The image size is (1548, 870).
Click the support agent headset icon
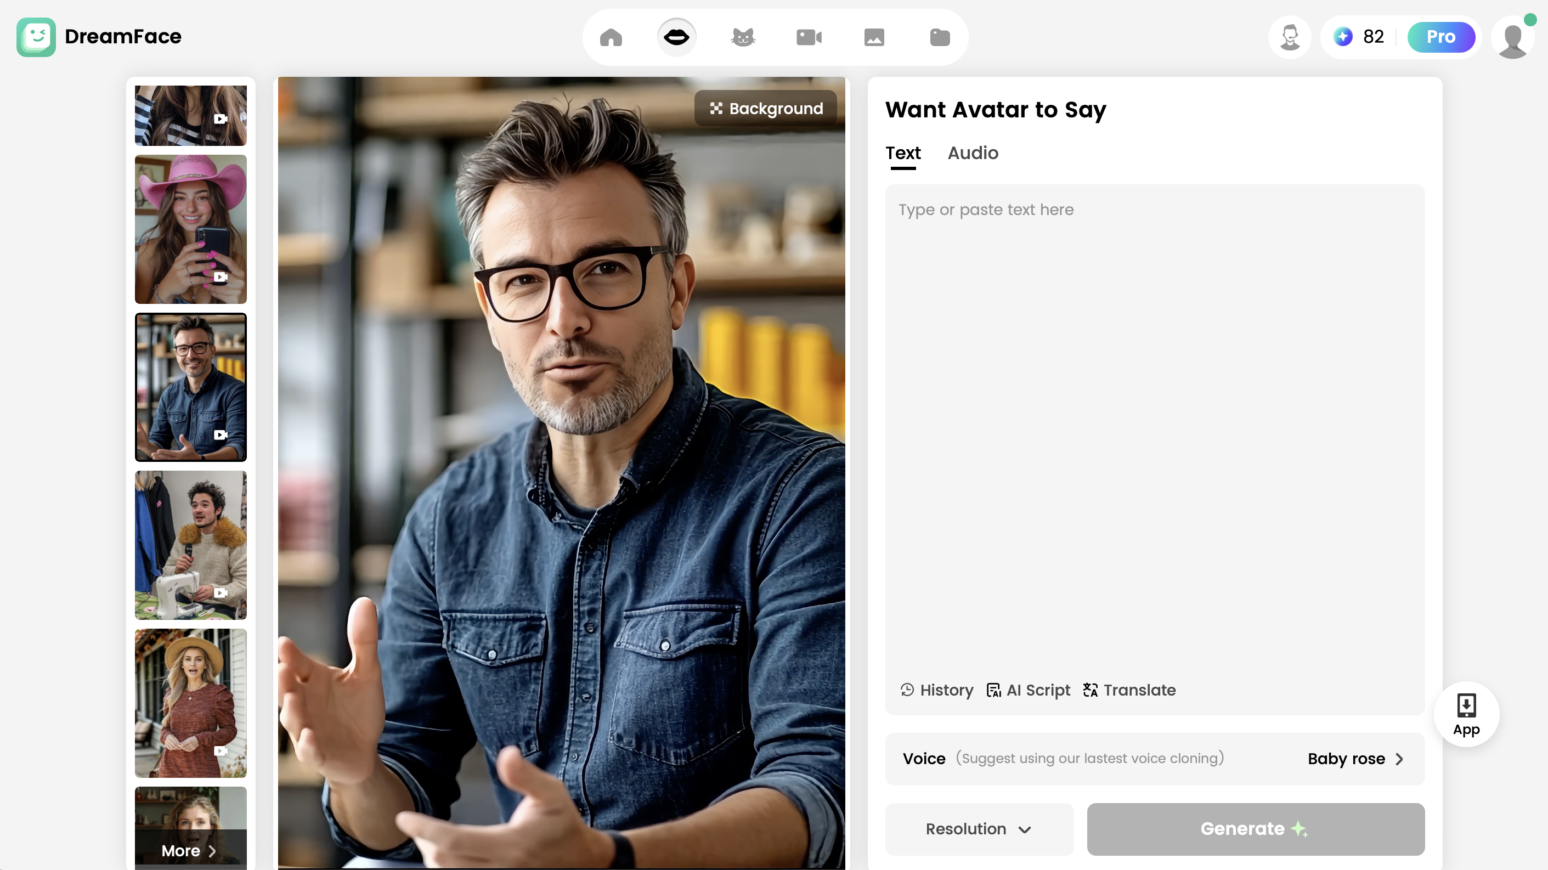pos(1290,37)
